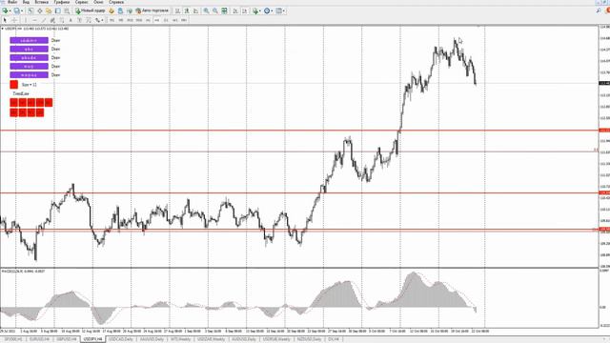Open the Справка menu
Viewport: 610px width, 343px height.
[x=116, y=2]
